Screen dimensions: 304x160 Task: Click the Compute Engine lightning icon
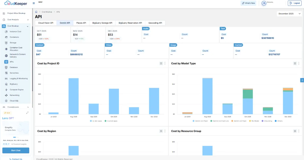pos(6,90)
